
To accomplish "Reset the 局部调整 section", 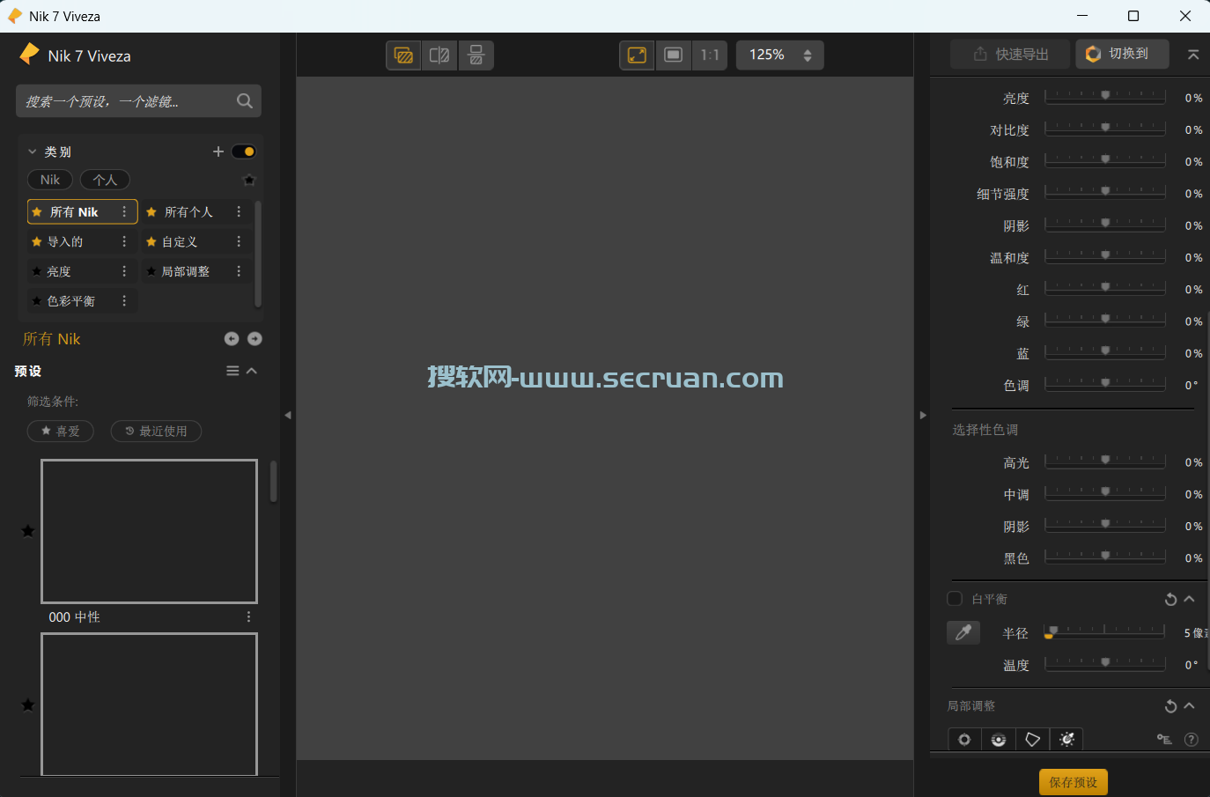I will tap(1170, 706).
